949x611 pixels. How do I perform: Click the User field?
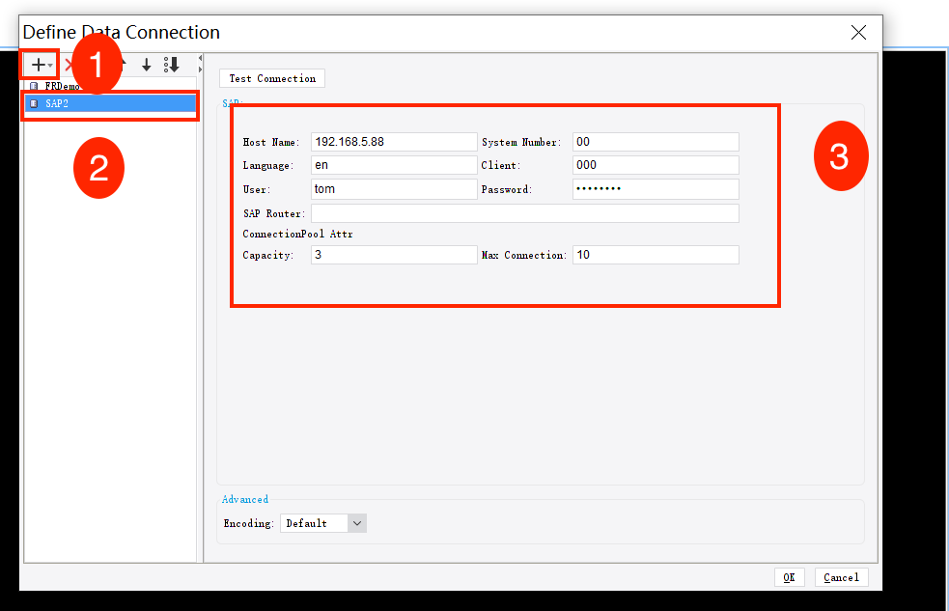(x=394, y=189)
